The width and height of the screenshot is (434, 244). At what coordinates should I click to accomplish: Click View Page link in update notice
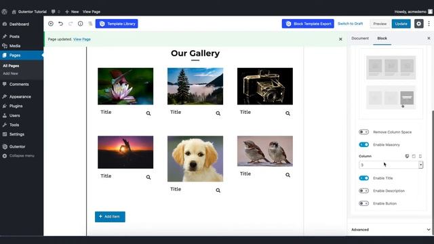(82, 39)
